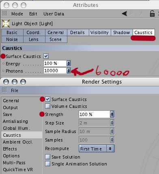Select Caustics in Render Settings list
This screenshot has height=174, width=159.
[x=21, y=135]
